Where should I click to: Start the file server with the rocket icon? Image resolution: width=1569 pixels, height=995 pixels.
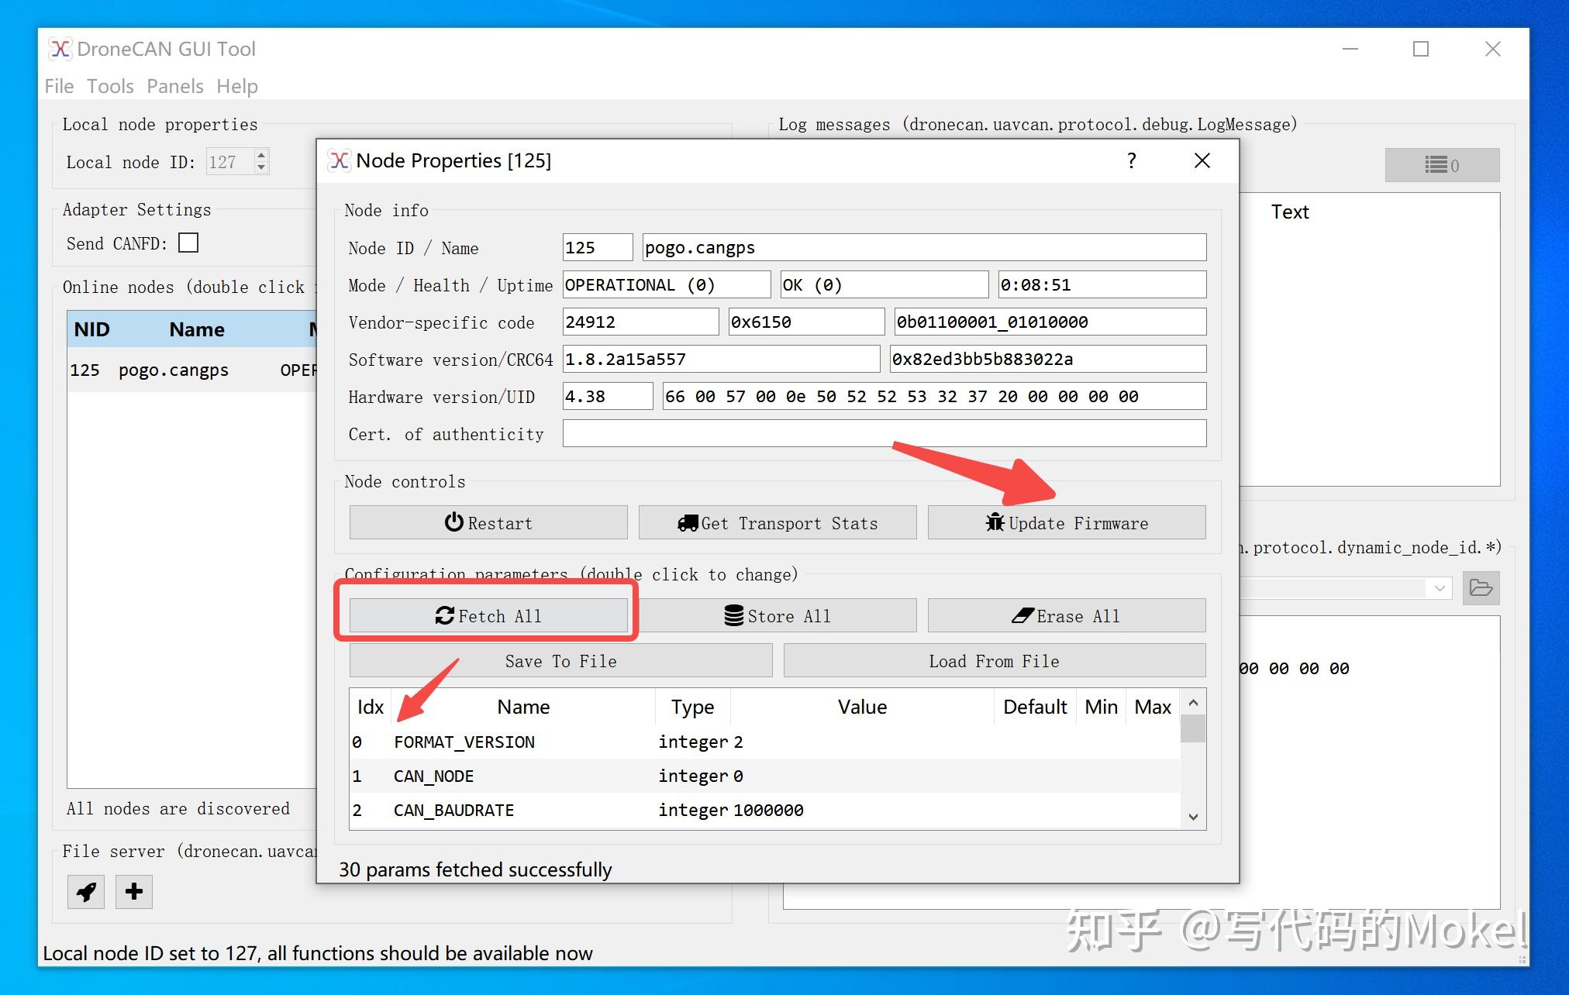click(x=85, y=892)
